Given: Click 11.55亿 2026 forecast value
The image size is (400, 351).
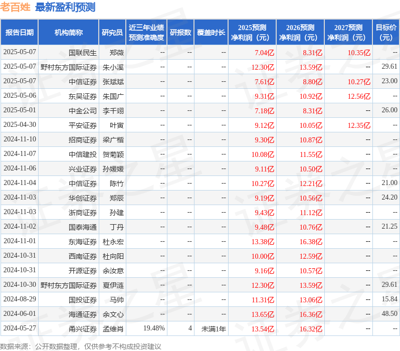Looking at the screenshot, I should pyautogui.click(x=311, y=155).
